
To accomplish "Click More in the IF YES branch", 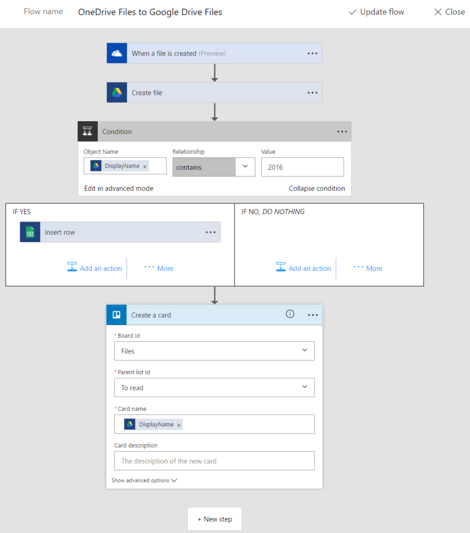I will tap(159, 268).
